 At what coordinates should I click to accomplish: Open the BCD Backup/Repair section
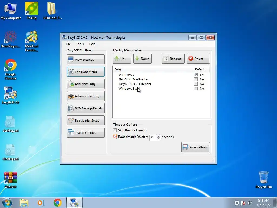tap(86, 108)
